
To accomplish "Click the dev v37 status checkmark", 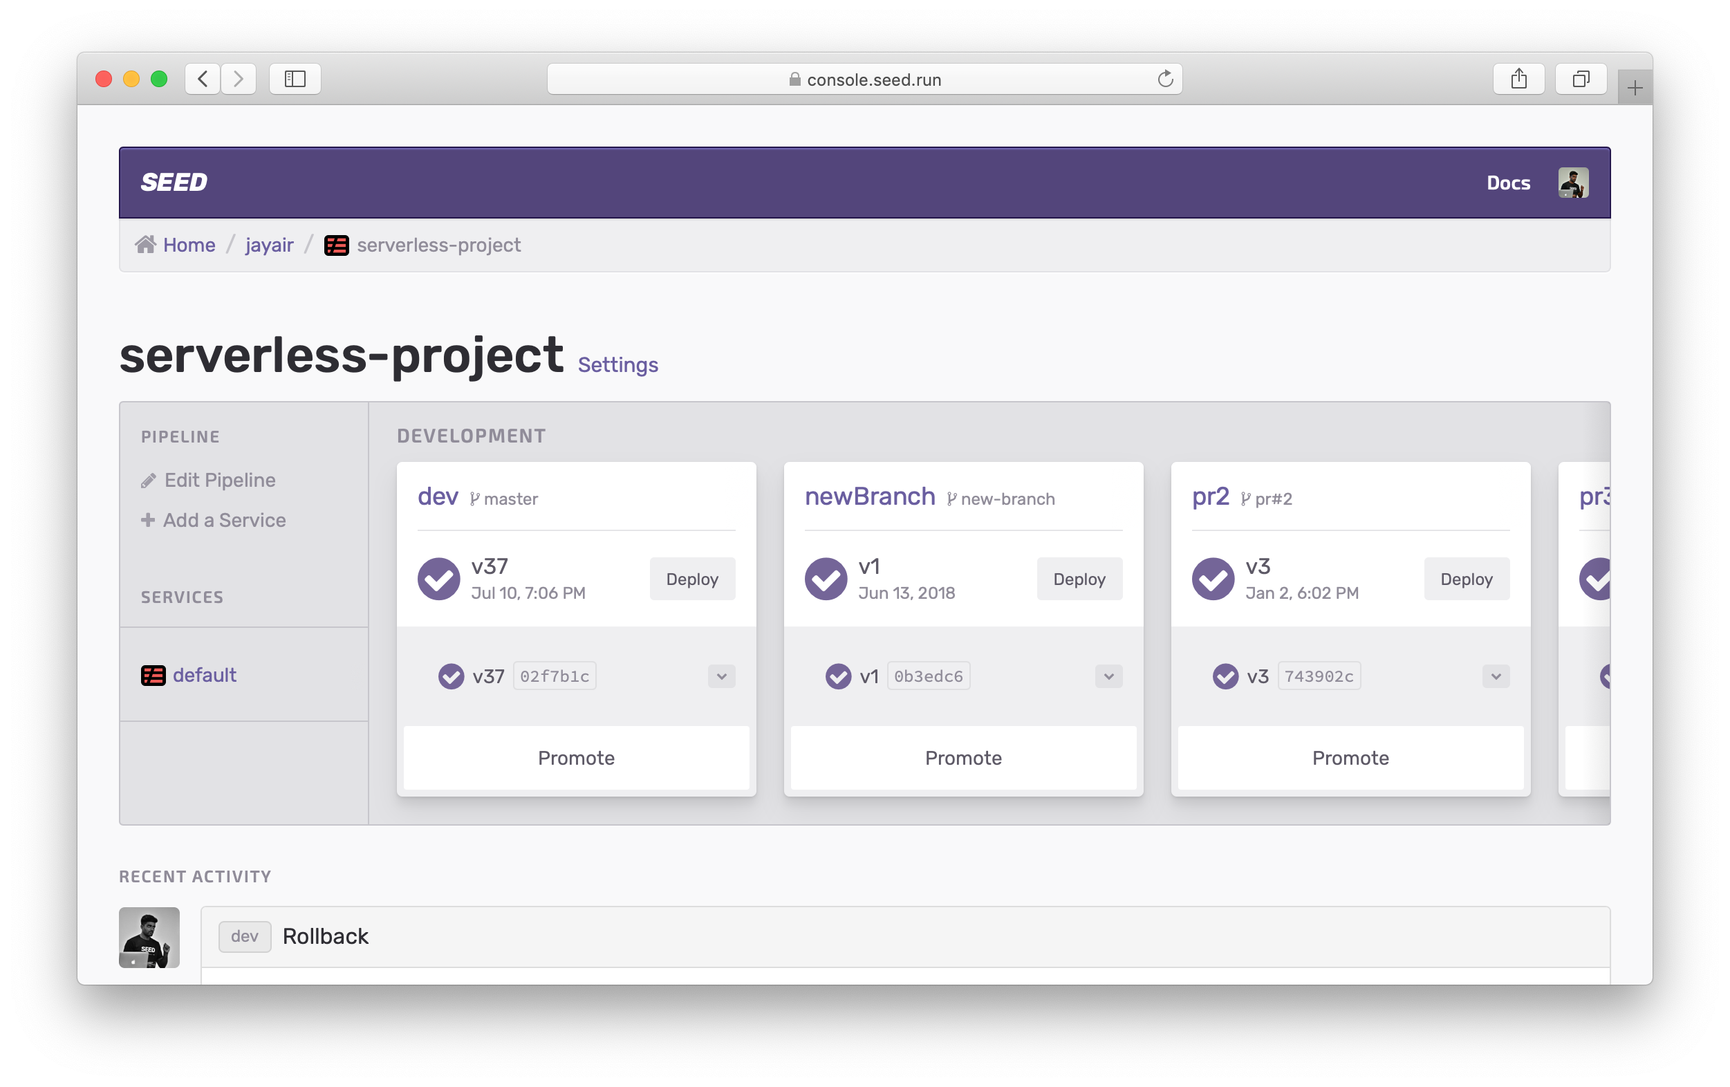I will tap(438, 578).
